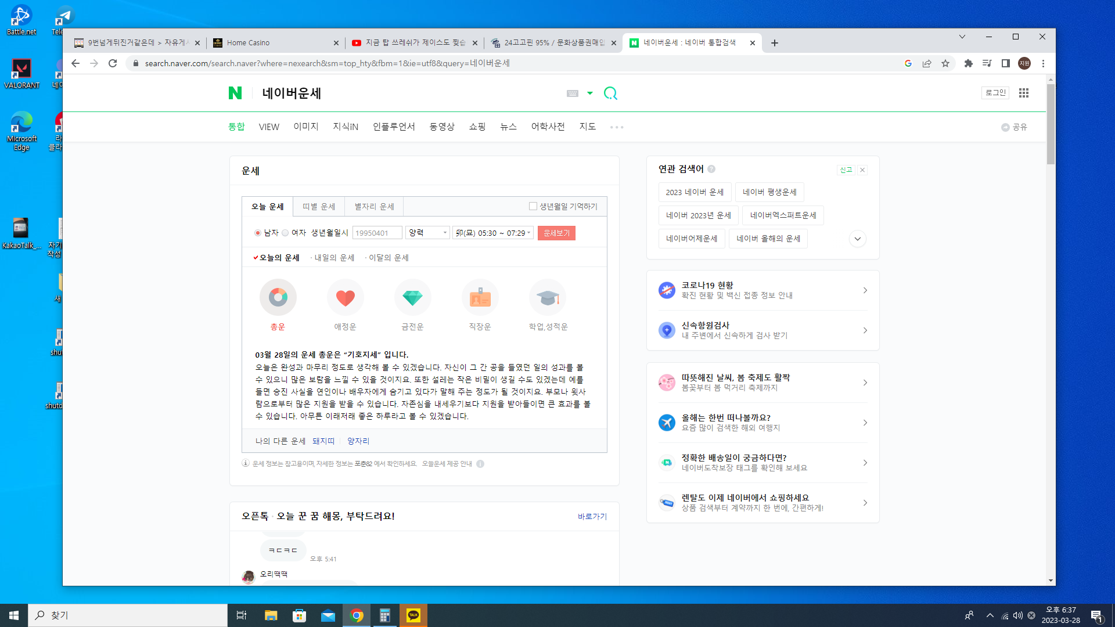Select the 직장운 ID badge icon
Image resolution: width=1115 pixels, height=627 pixels.
480,297
